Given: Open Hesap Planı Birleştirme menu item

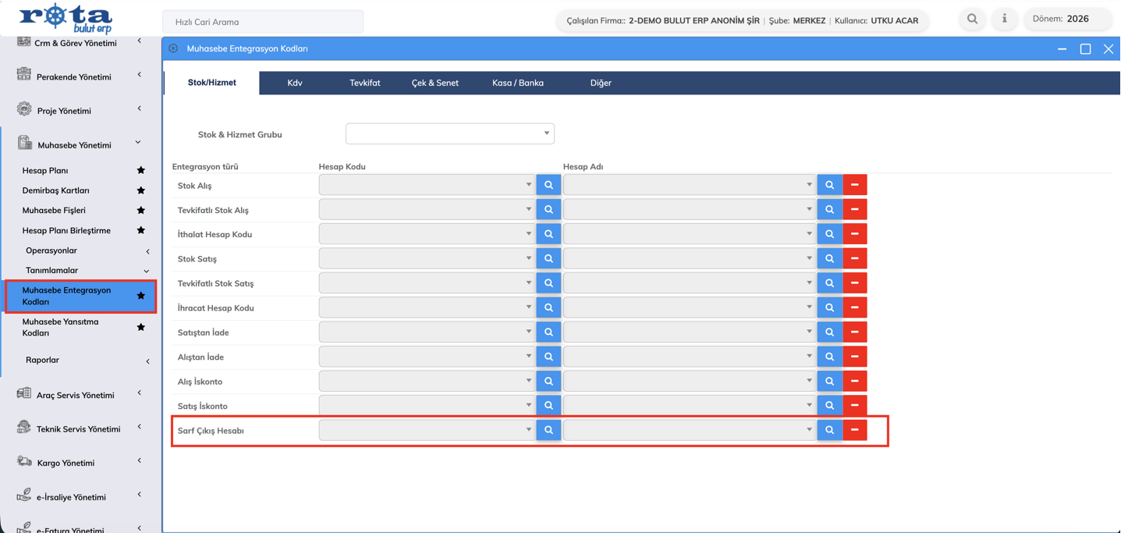Looking at the screenshot, I should pyautogui.click(x=66, y=230).
